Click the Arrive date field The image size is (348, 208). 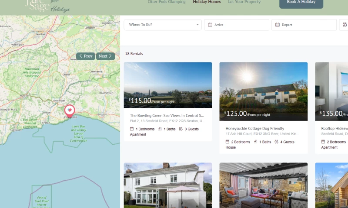pos(237,25)
